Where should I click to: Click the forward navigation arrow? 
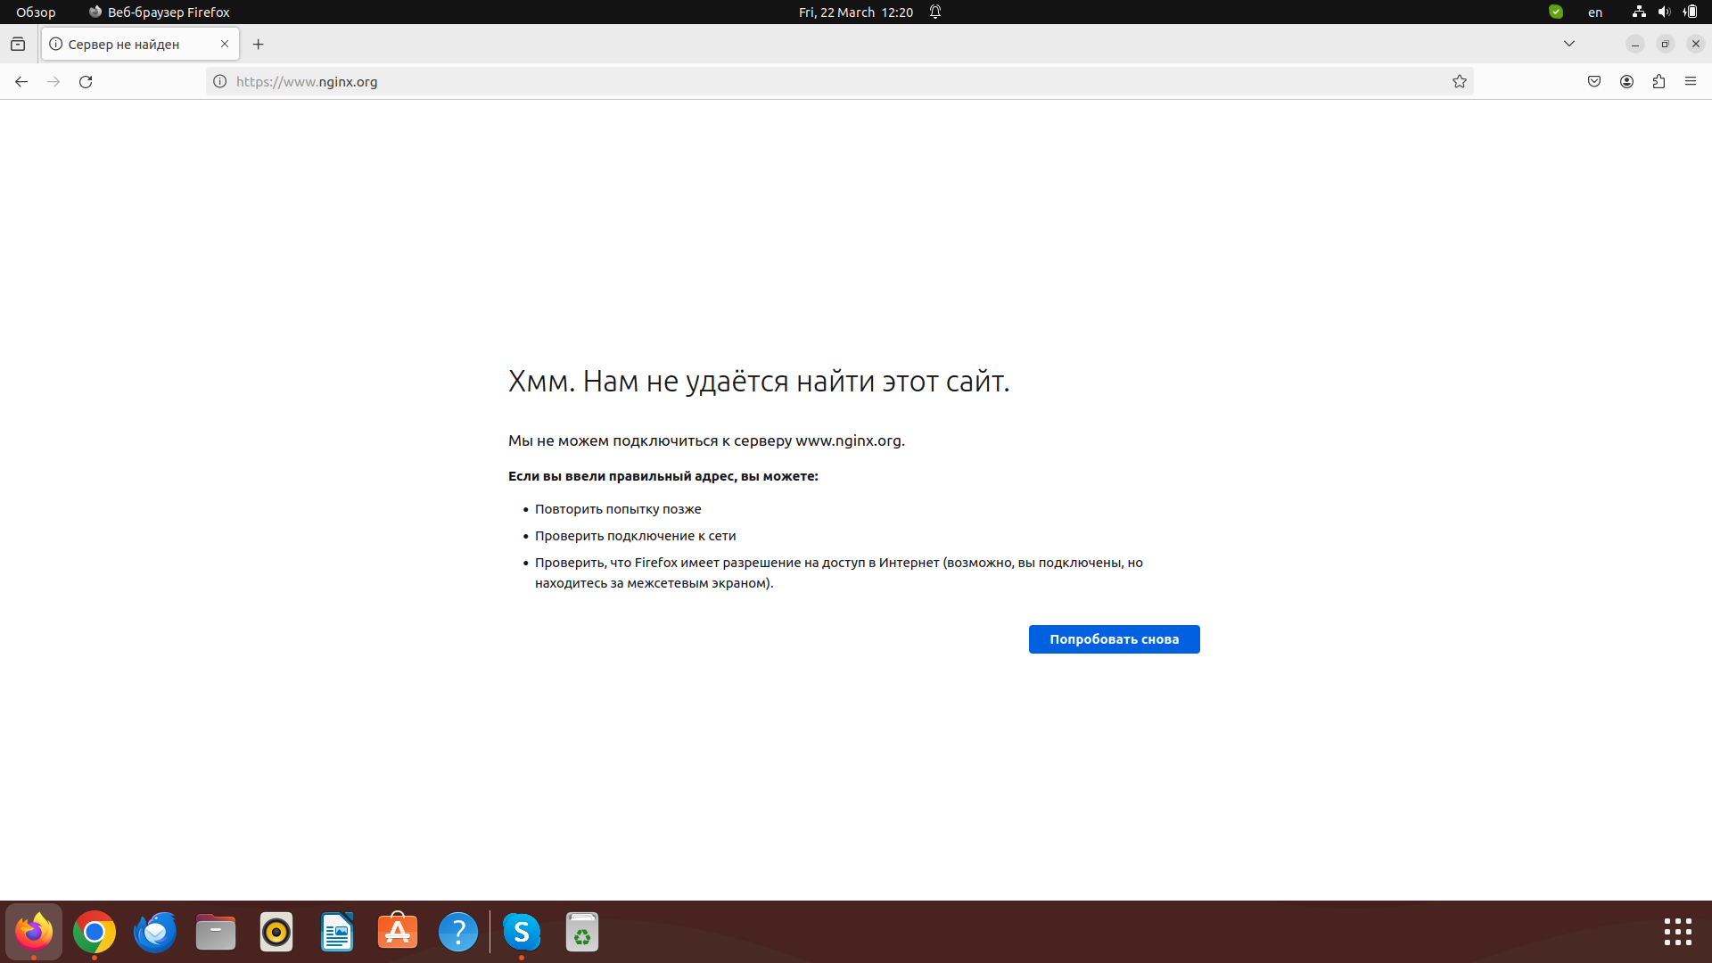[x=53, y=81]
